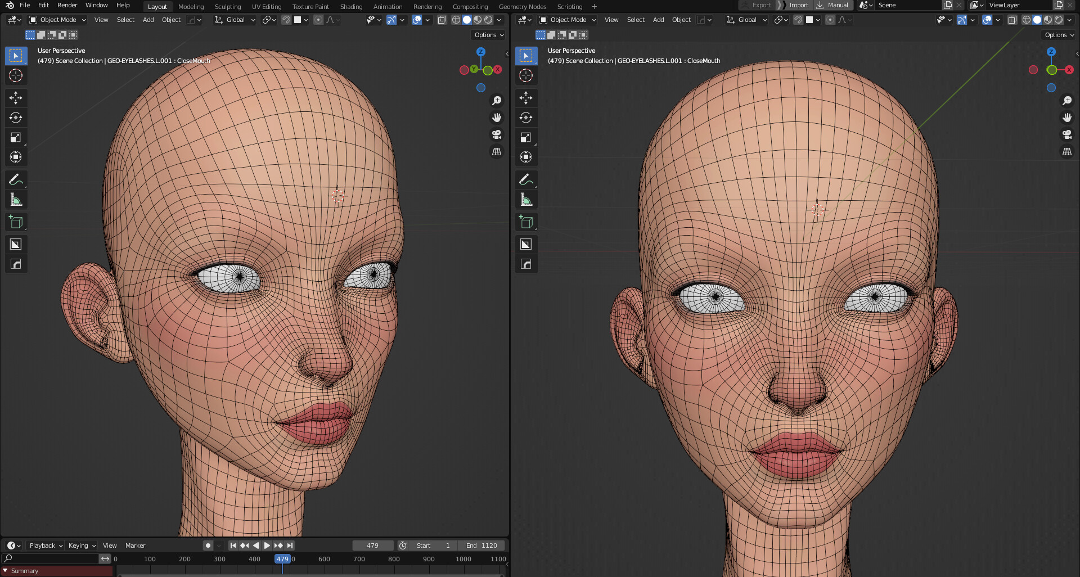
Task: Click the zoom magnifier icon in the right viewport
Action: pyautogui.click(x=1066, y=101)
